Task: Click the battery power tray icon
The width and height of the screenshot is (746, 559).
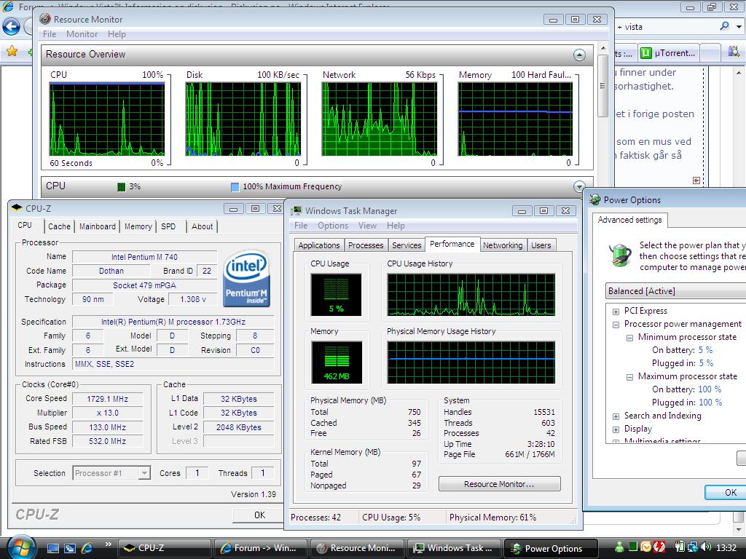Action: pyautogui.click(x=680, y=547)
